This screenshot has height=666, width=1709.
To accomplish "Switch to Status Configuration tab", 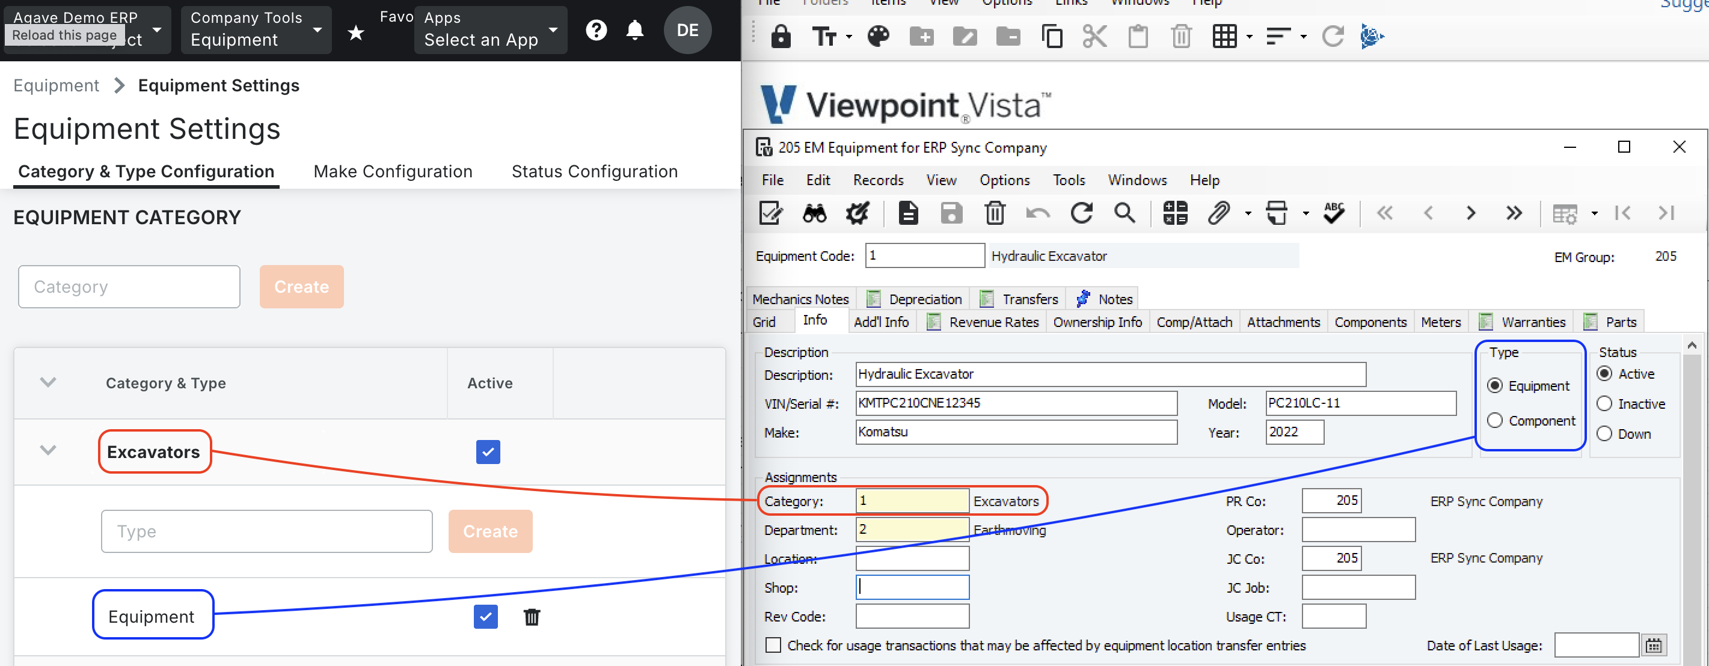I will [x=595, y=171].
